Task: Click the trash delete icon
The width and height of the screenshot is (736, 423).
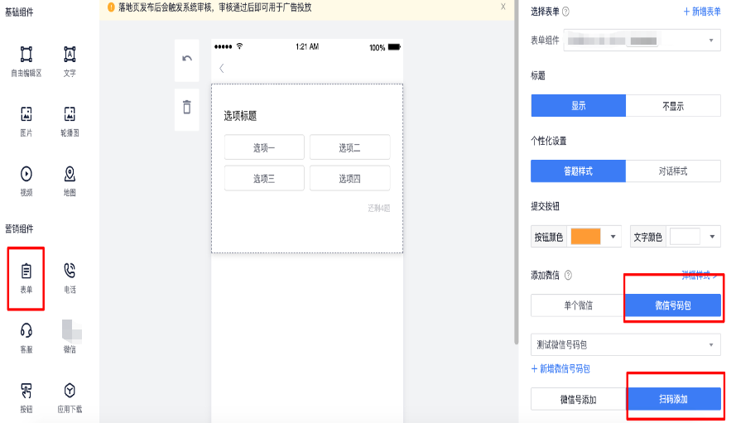Action: click(187, 107)
